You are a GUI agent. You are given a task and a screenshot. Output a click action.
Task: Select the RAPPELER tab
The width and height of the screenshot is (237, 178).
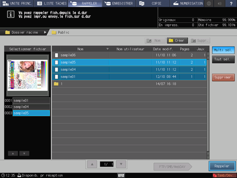[x=85, y=3]
